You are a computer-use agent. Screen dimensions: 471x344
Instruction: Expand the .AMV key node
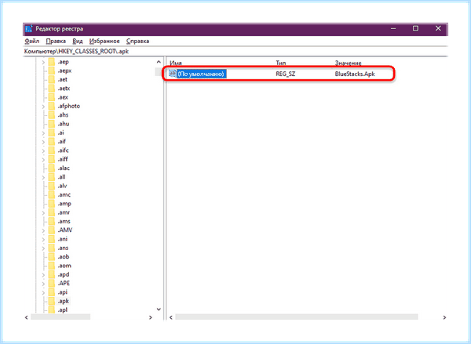(x=43, y=230)
